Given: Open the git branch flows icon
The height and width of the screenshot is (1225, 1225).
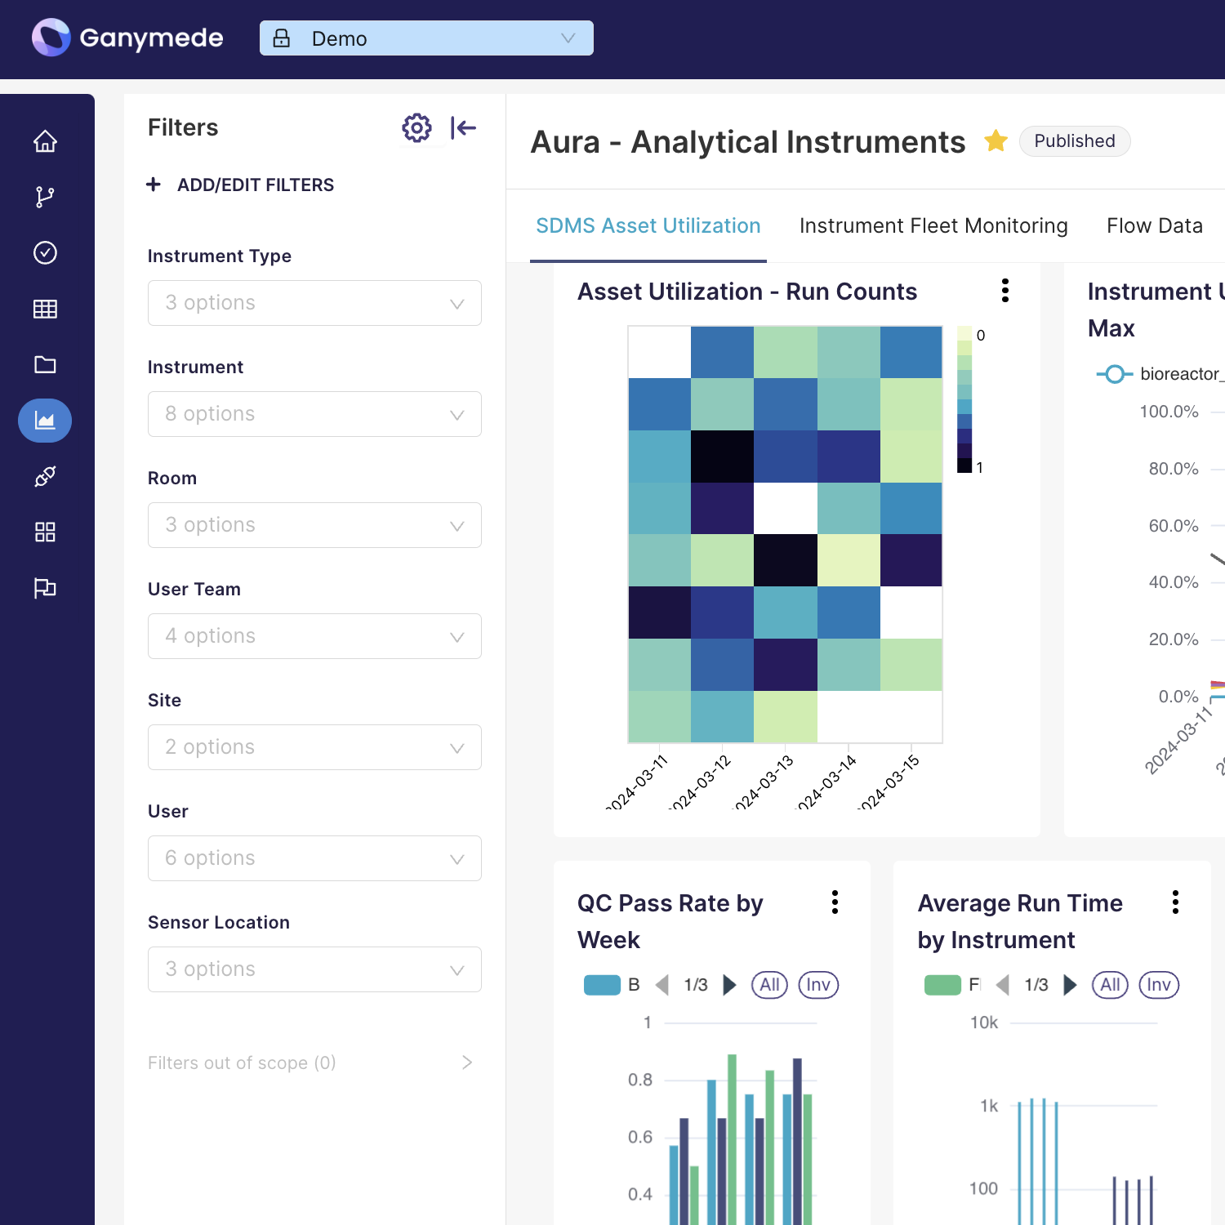Looking at the screenshot, I should tap(45, 197).
